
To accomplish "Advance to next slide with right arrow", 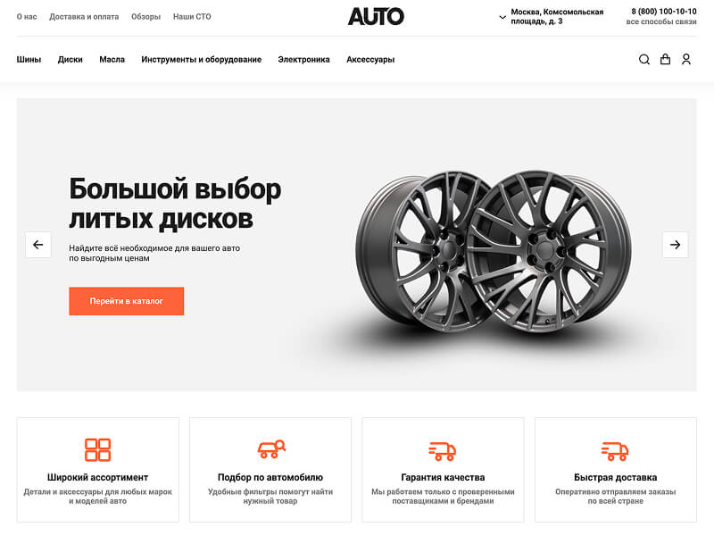I will [x=675, y=245].
